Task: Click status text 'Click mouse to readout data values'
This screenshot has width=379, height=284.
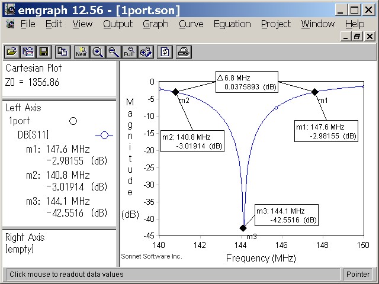Action: tap(66, 275)
